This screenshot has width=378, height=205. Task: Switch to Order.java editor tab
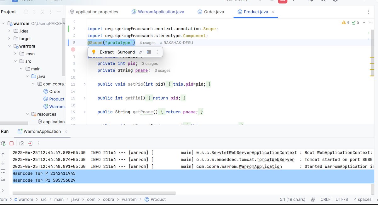point(211,12)
